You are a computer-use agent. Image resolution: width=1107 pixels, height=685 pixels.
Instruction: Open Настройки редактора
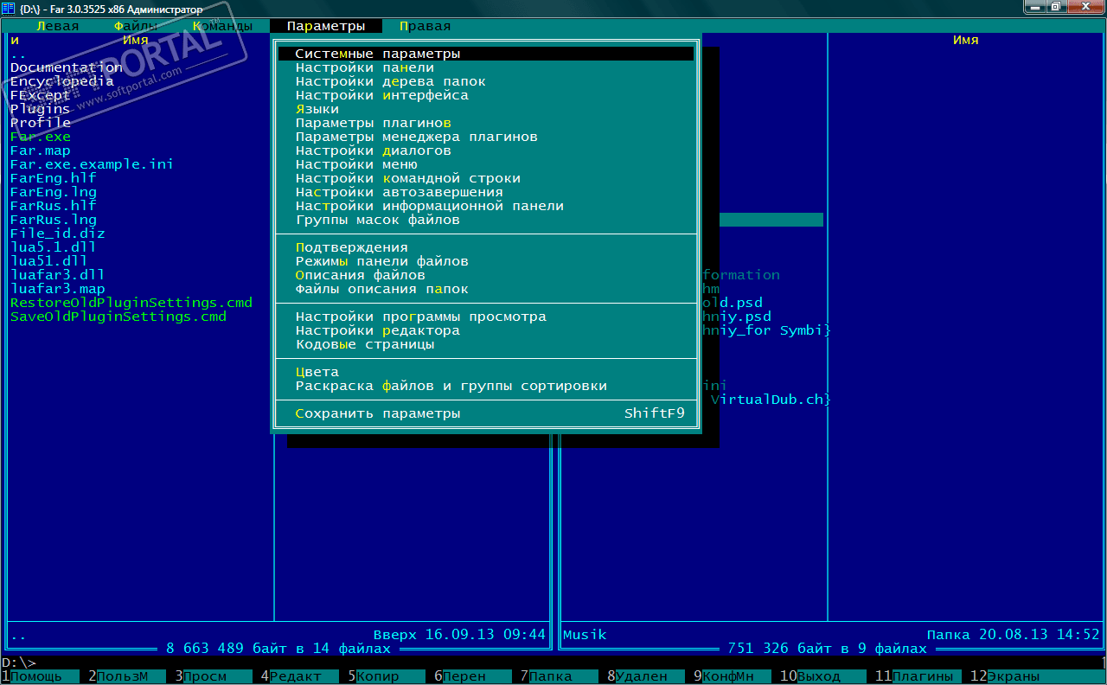[x=486, y=330]
